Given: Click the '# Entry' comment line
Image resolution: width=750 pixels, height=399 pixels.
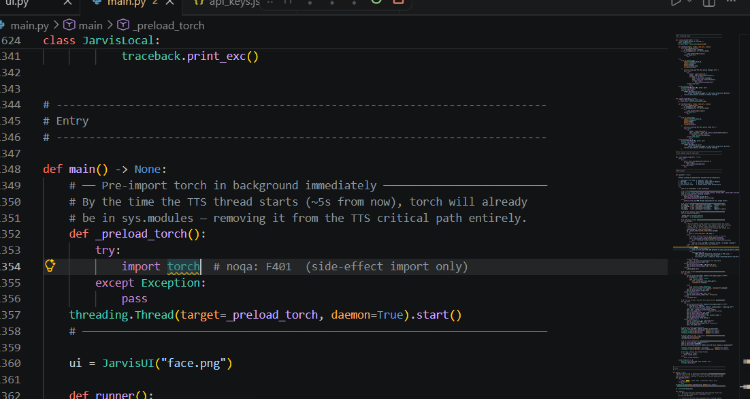Looking at the screenshot, I should [65, 121].
